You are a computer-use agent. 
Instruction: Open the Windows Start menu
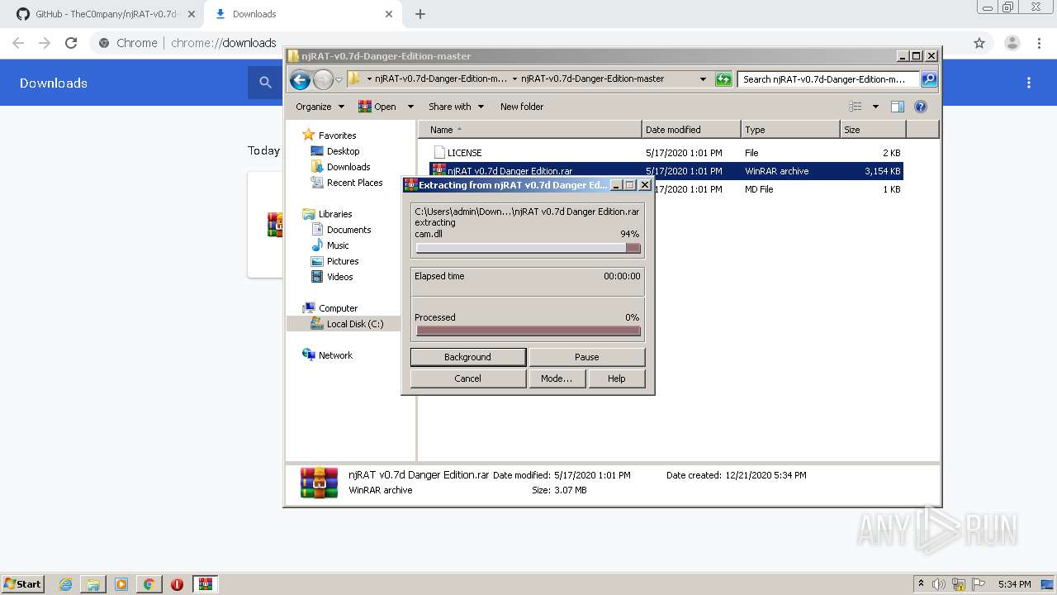[23, 584]
